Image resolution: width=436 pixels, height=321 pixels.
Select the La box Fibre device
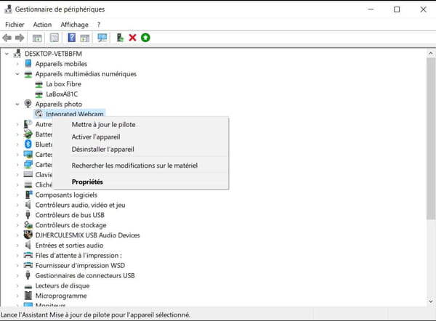(x=63, y=84)
